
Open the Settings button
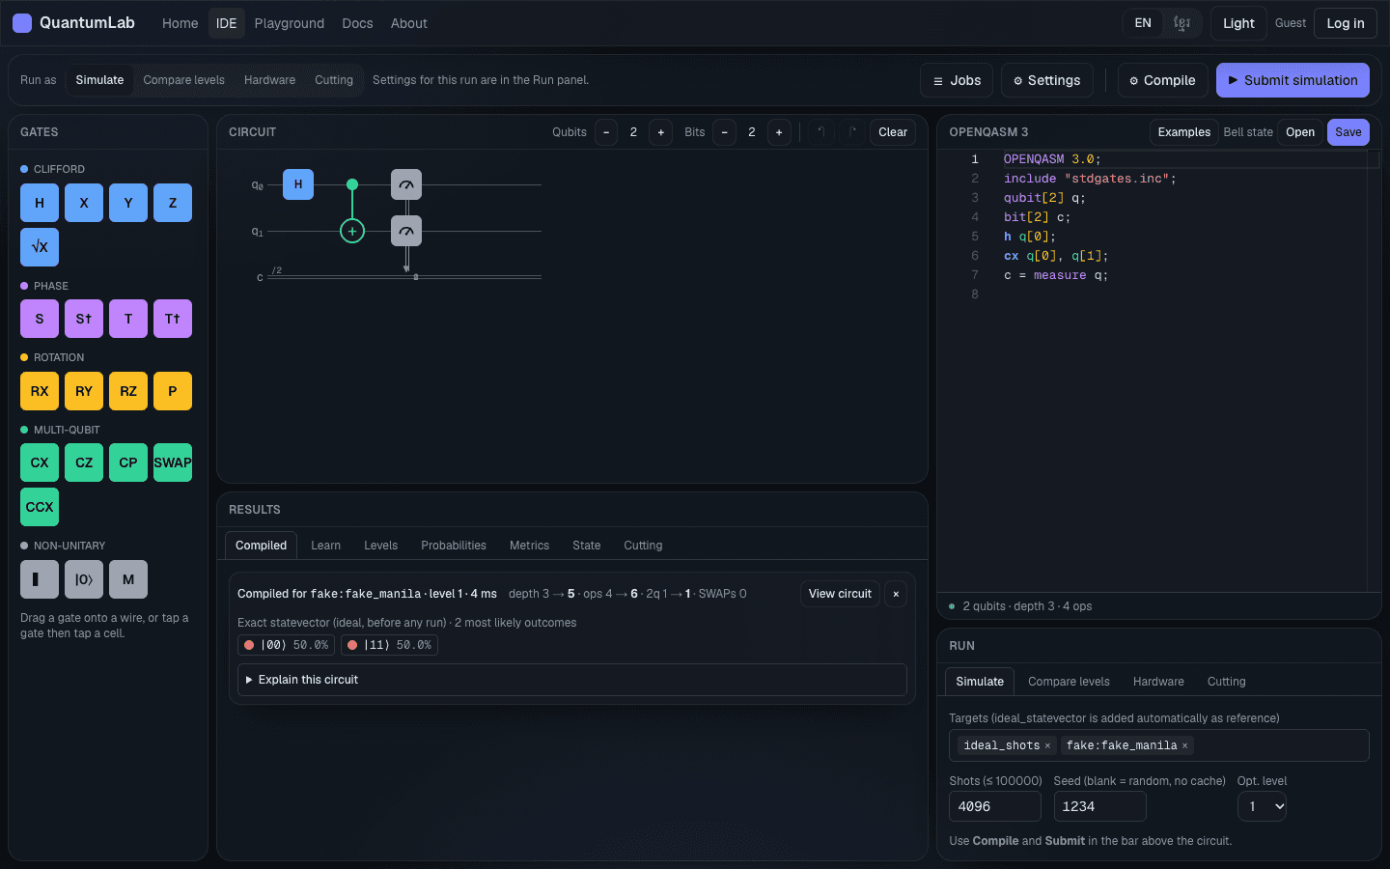(1047, 80)
